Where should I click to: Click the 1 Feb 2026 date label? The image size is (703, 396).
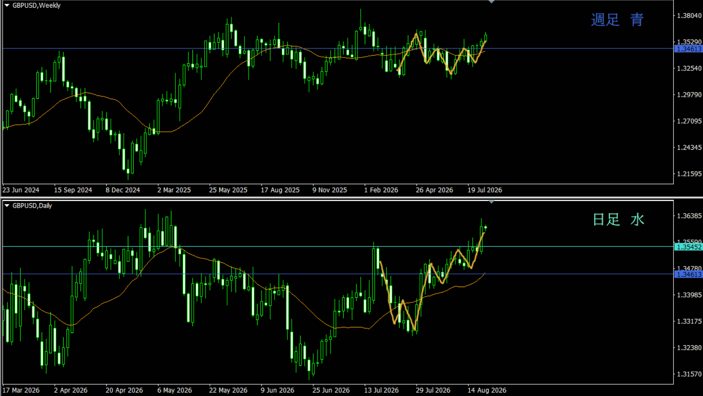click(x=381, y=190)
